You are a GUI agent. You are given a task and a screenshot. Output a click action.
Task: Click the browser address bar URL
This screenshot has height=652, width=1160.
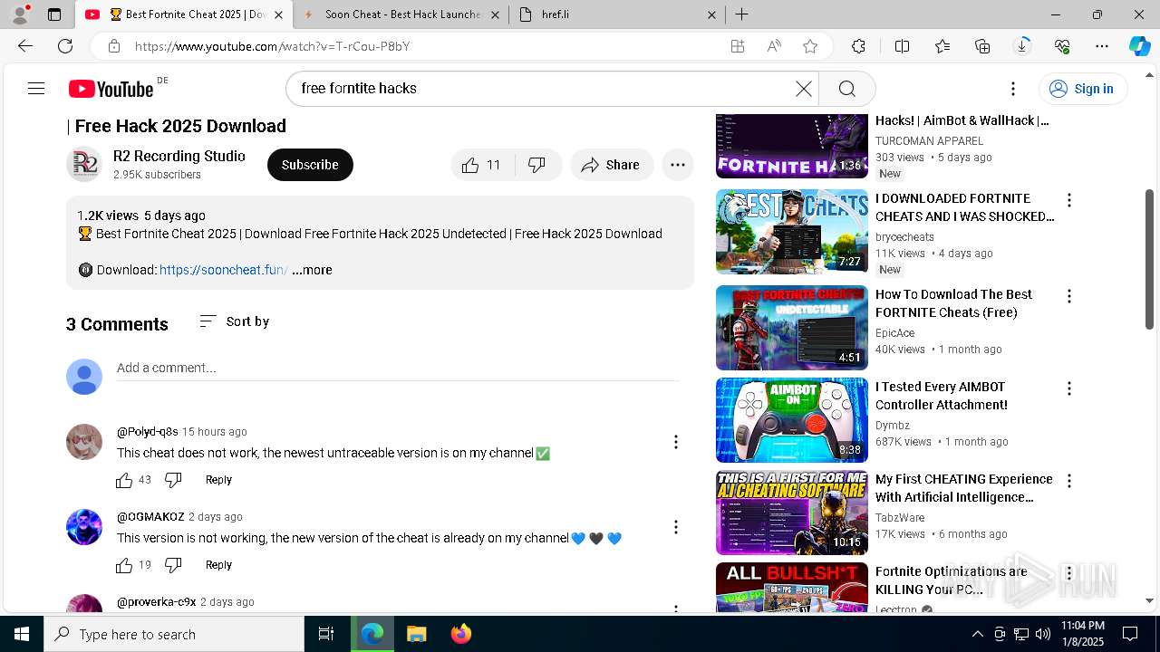coord(272,46)
